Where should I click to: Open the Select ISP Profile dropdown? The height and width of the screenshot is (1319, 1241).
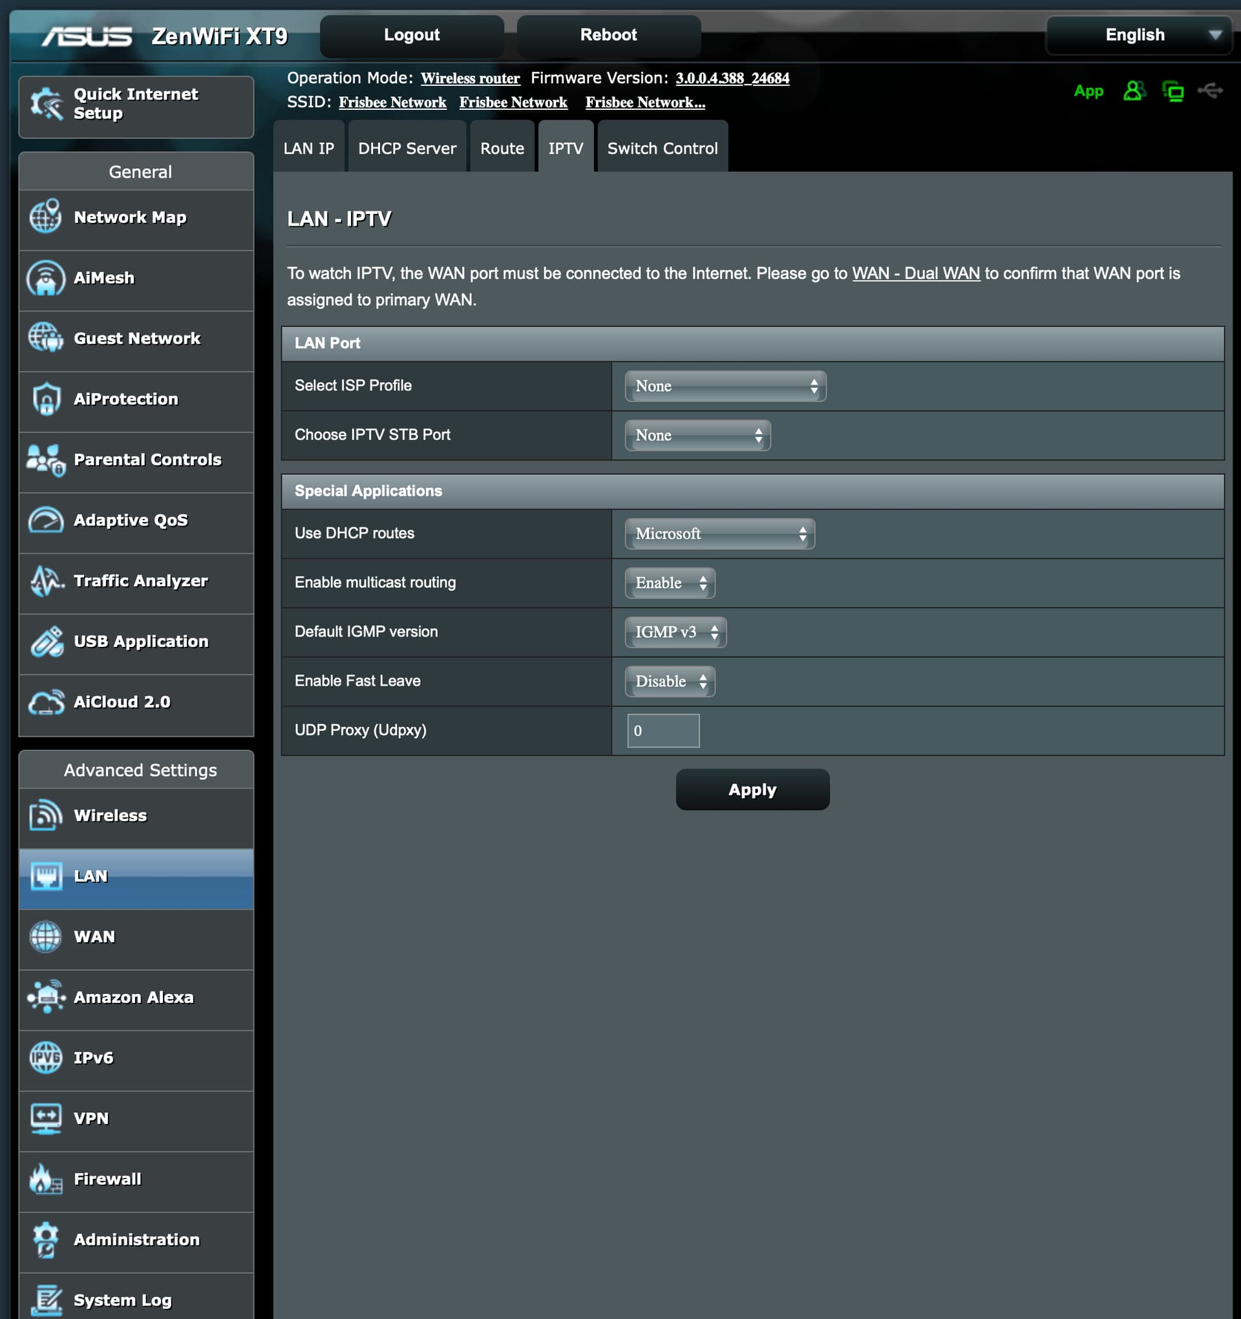725,386
